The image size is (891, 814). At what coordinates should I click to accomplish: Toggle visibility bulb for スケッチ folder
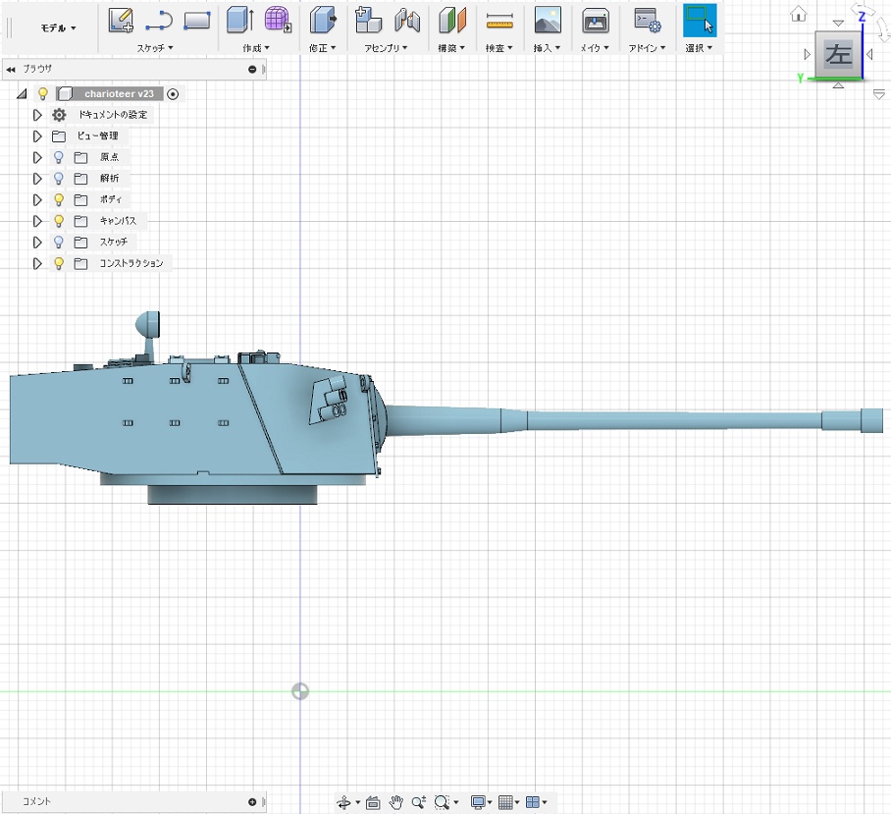click(59, 243)
